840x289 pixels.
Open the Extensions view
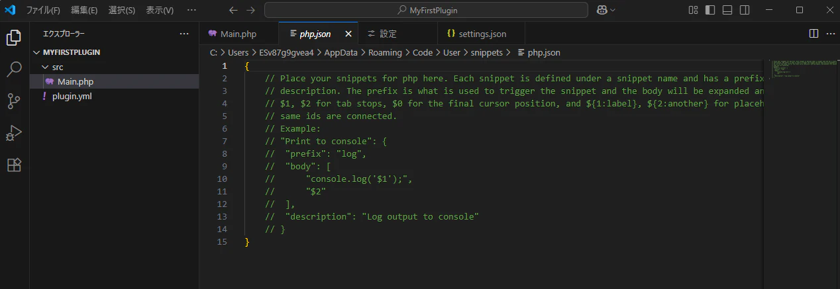pyautogui.click(x=14, y=165)
